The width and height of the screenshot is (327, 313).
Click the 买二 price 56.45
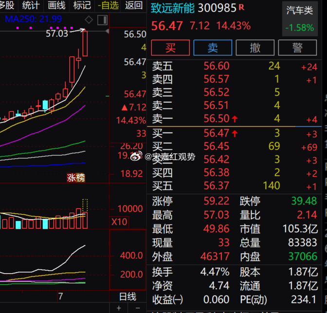[216, 146]
